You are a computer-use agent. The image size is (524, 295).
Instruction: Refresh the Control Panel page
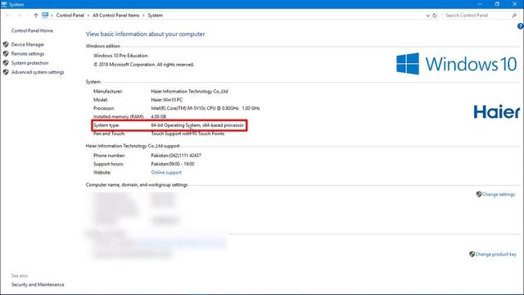coord(435,16)
